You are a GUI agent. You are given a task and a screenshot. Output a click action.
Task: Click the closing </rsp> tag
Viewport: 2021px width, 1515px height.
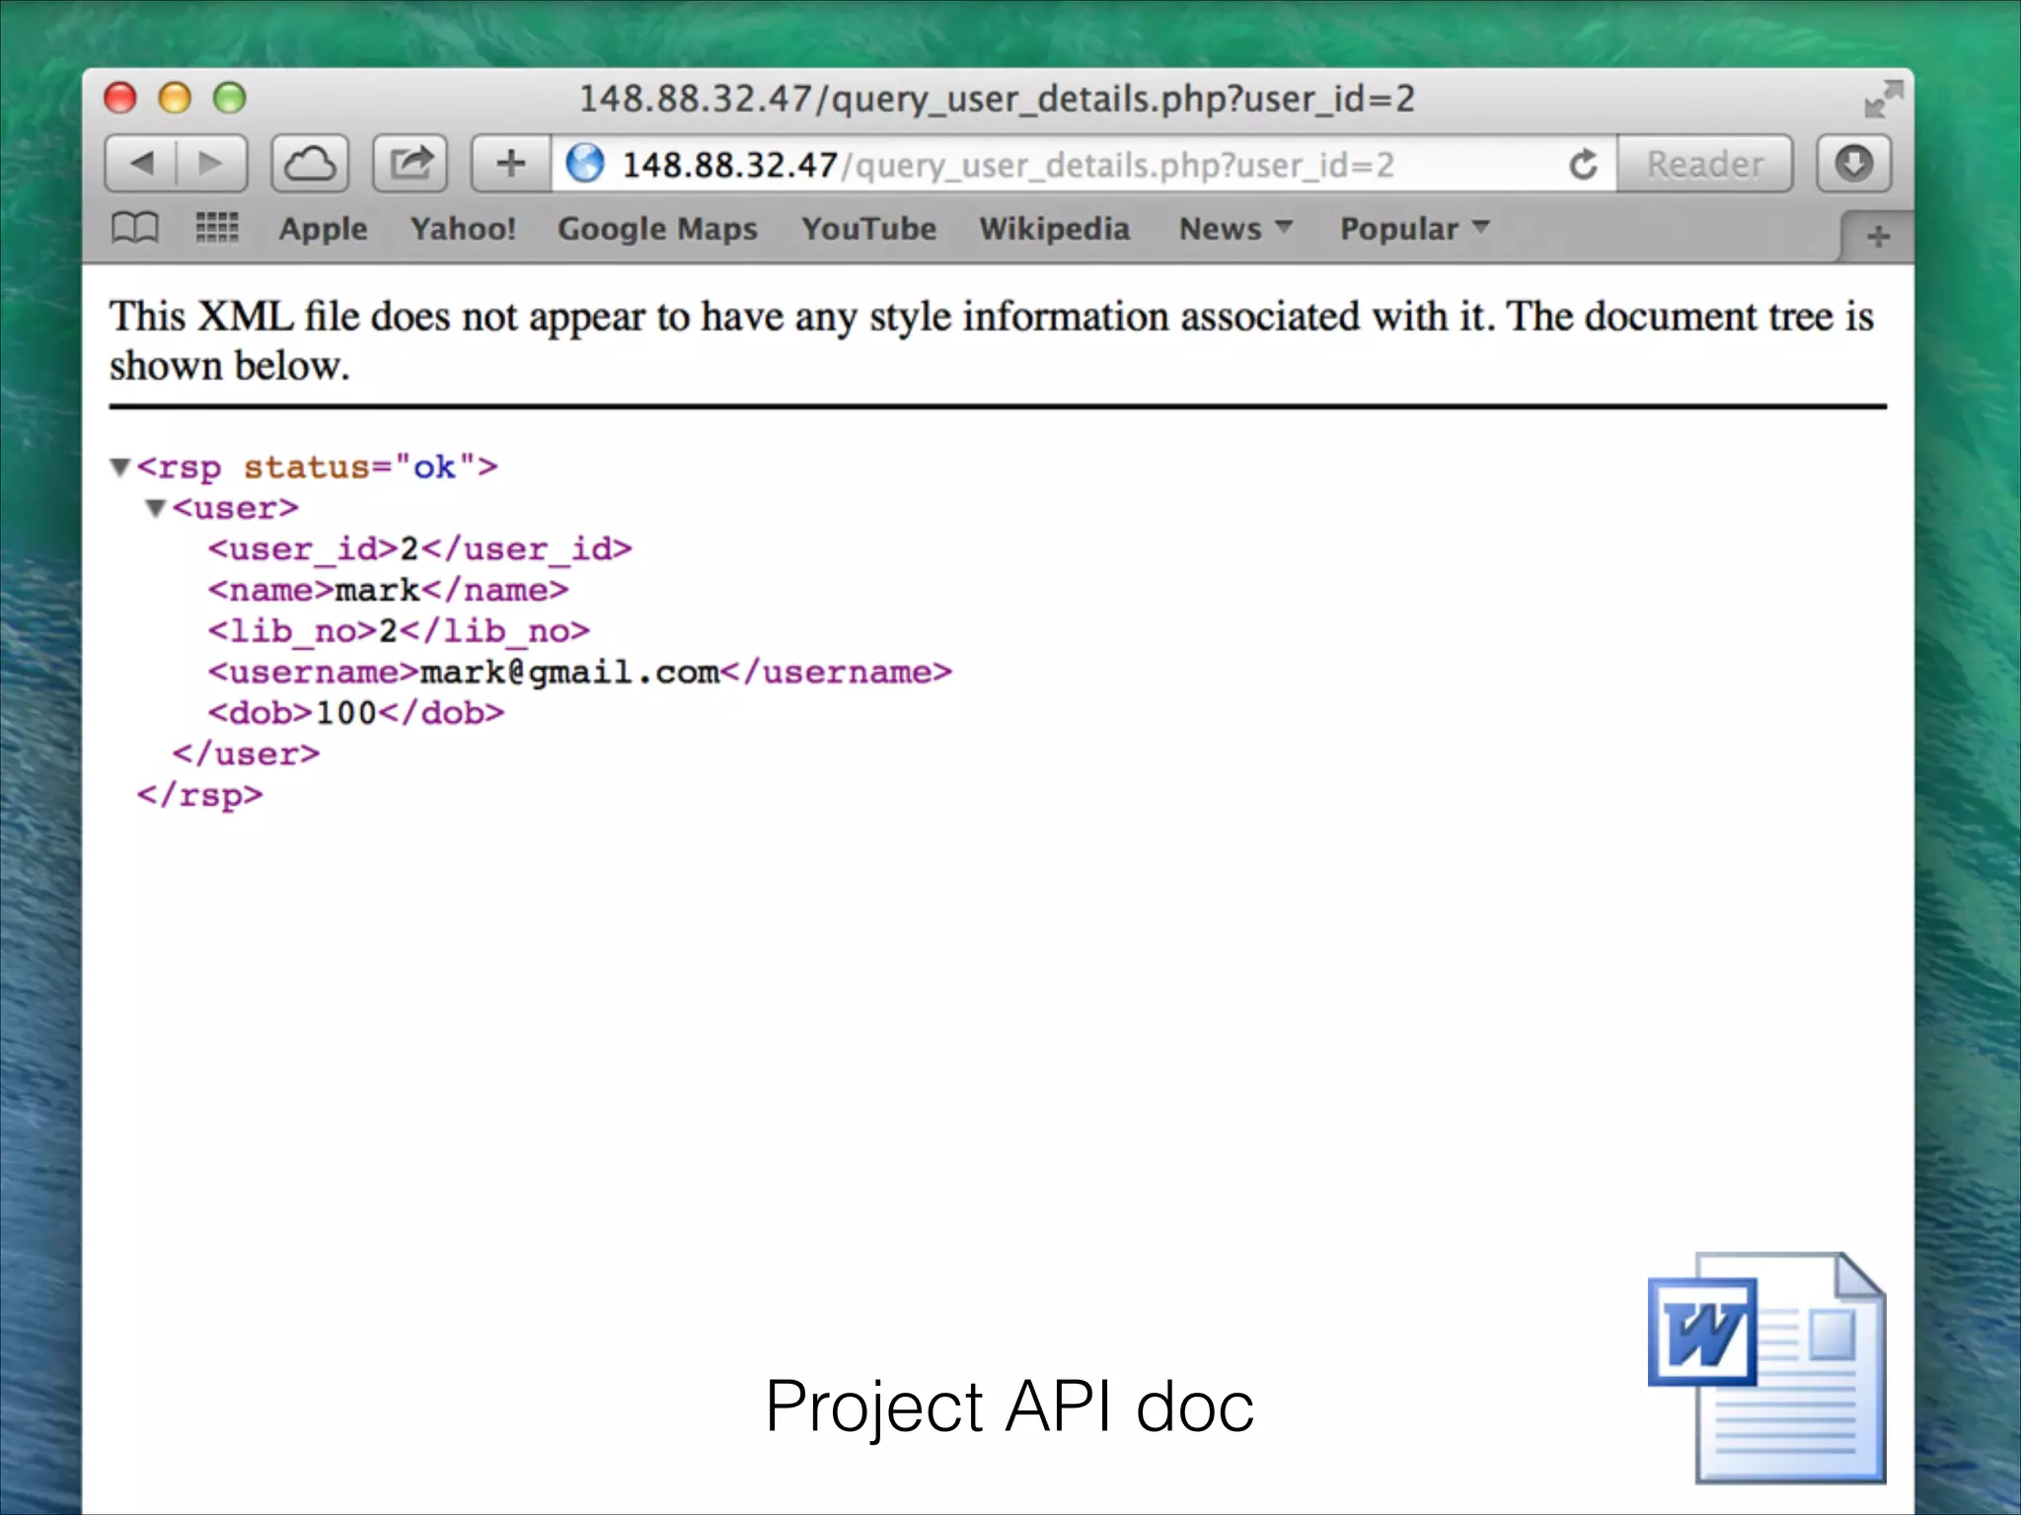tap(200, 795)
